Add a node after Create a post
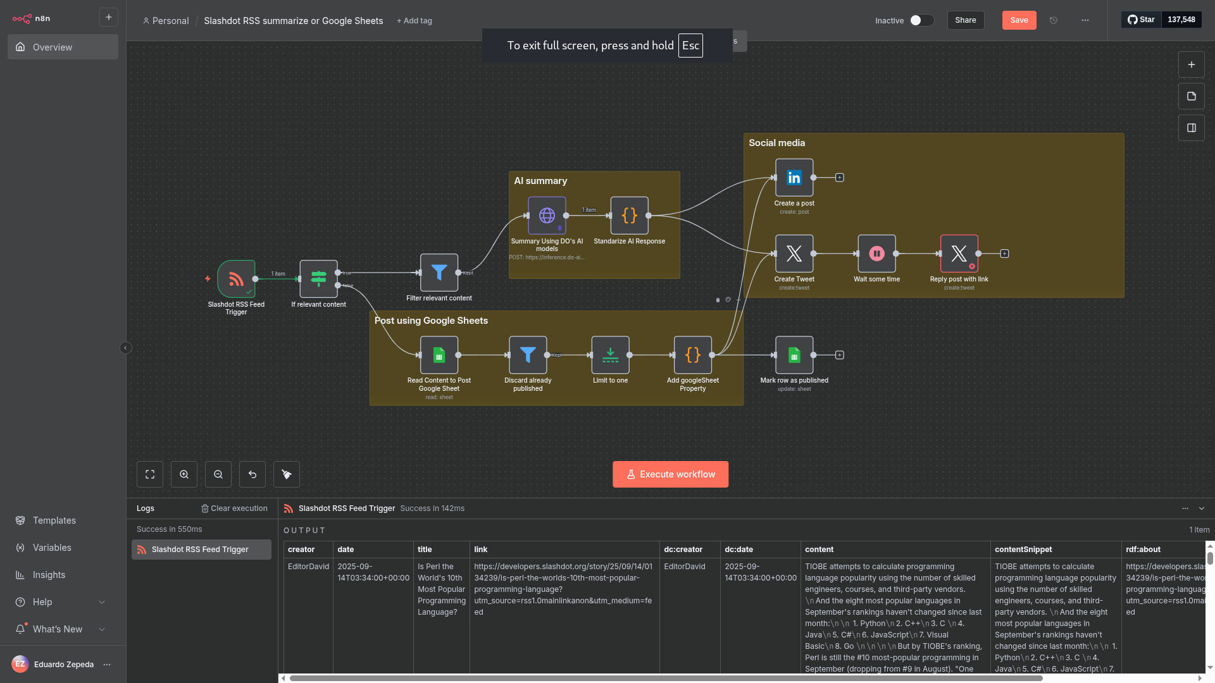 [840, 178]
